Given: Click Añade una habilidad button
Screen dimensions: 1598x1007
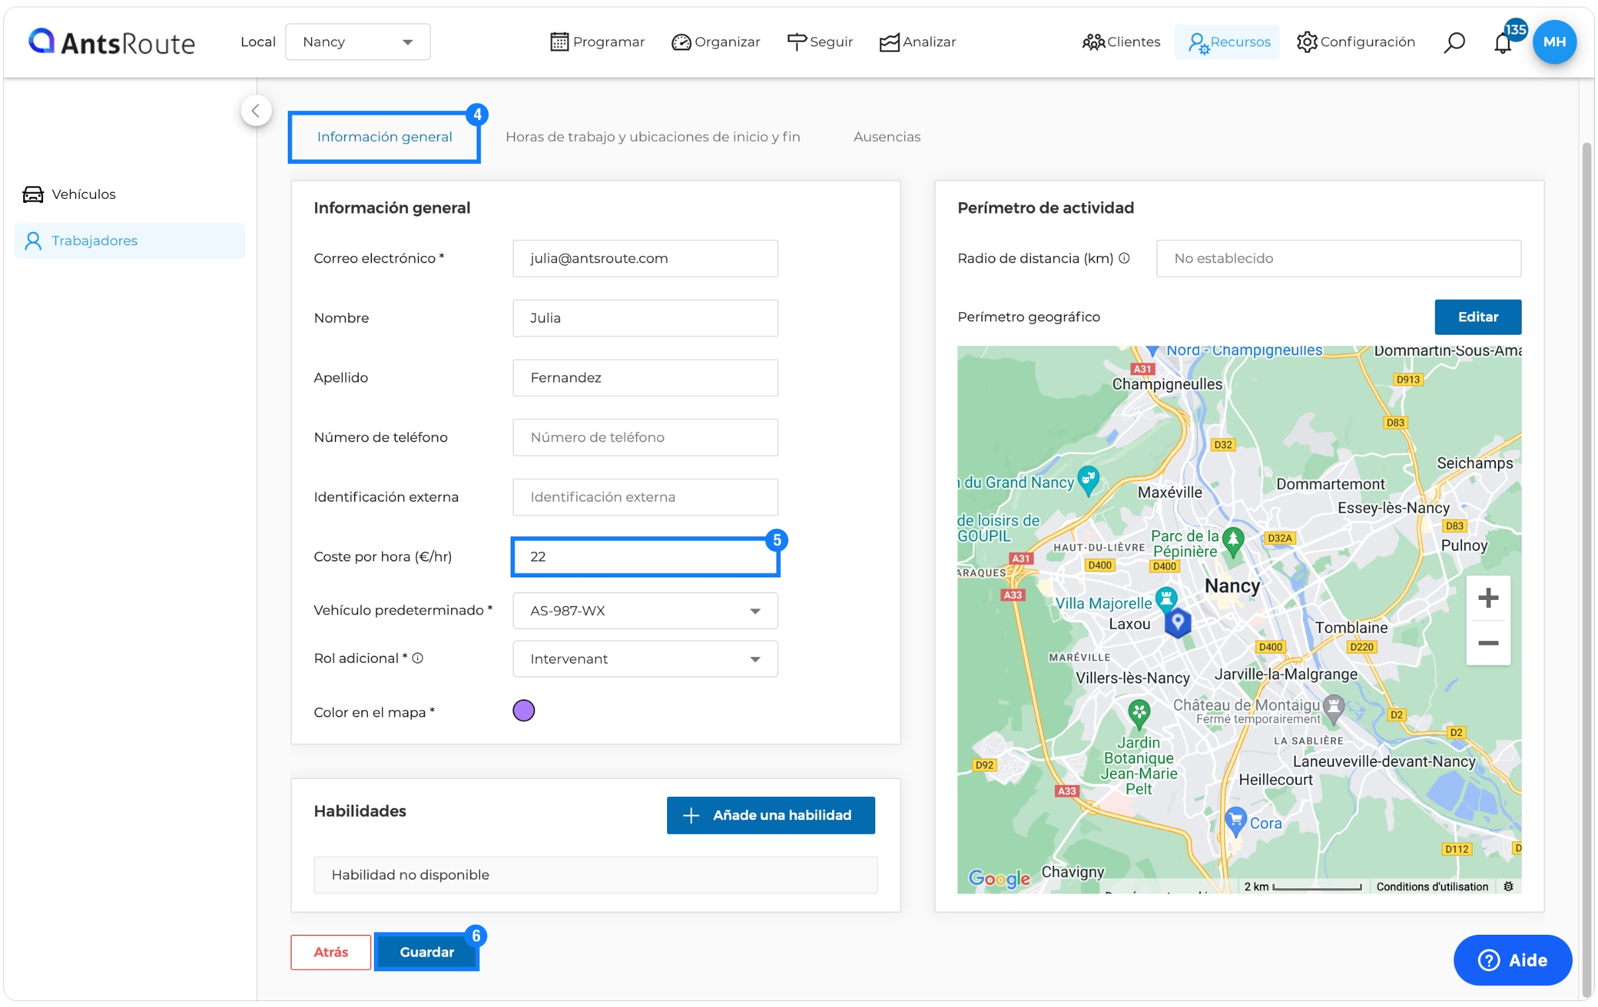Looking at the screenshot, I should pyautogui.click(x=771, y=816).
